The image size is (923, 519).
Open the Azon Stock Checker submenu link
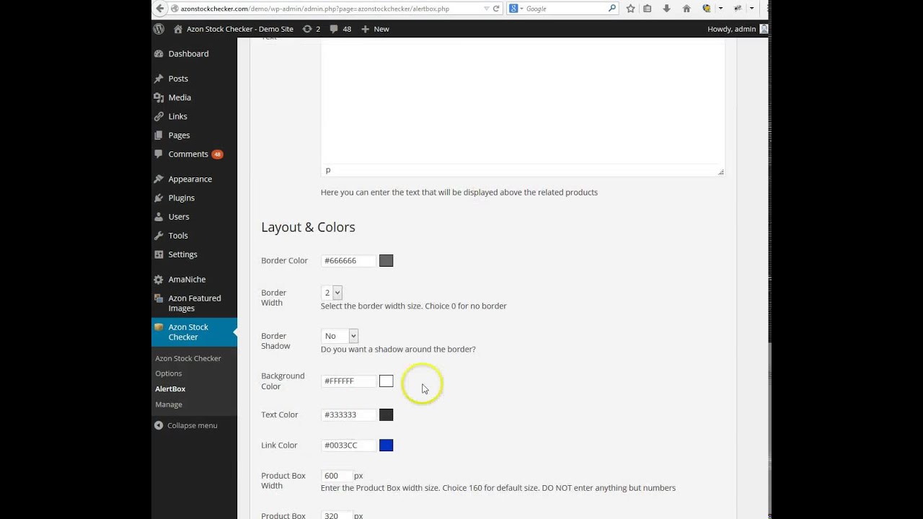(x=188, y=358)
